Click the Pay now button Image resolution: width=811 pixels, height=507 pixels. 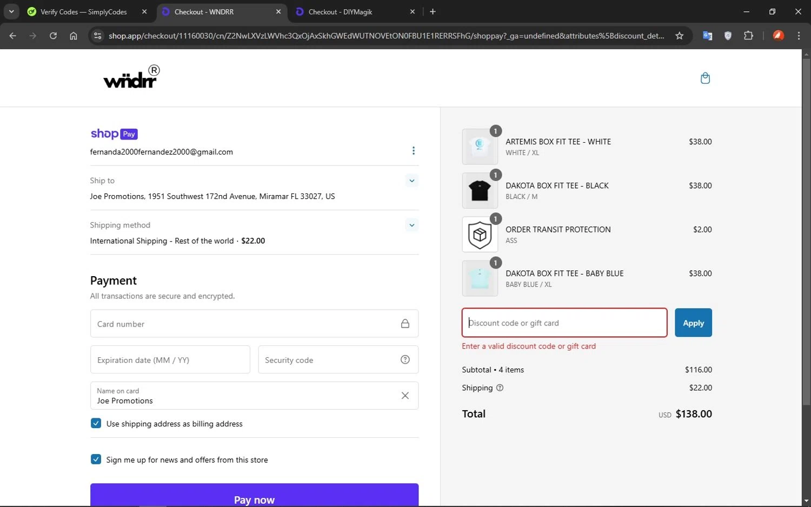click(254, 495)
